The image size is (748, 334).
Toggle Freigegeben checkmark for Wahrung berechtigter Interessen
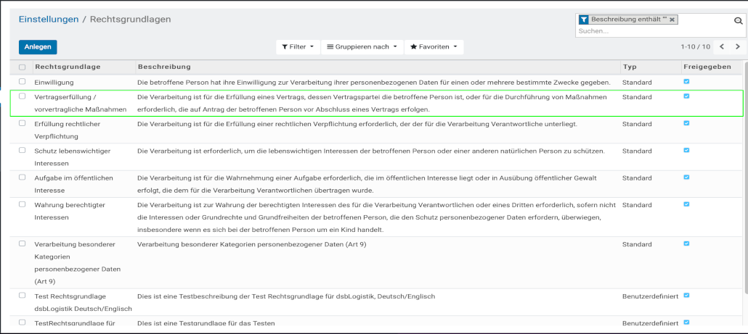tap(687, 205)
